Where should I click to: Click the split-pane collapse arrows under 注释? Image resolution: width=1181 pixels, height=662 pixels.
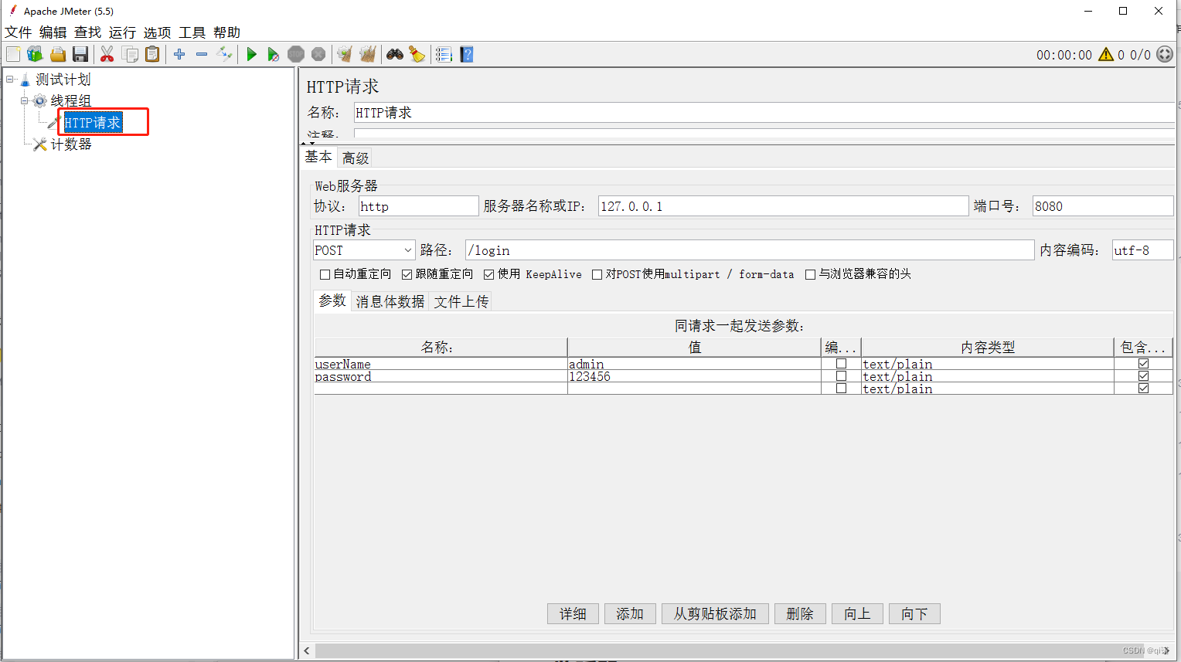pyautogui.click(x=308, y=144)
